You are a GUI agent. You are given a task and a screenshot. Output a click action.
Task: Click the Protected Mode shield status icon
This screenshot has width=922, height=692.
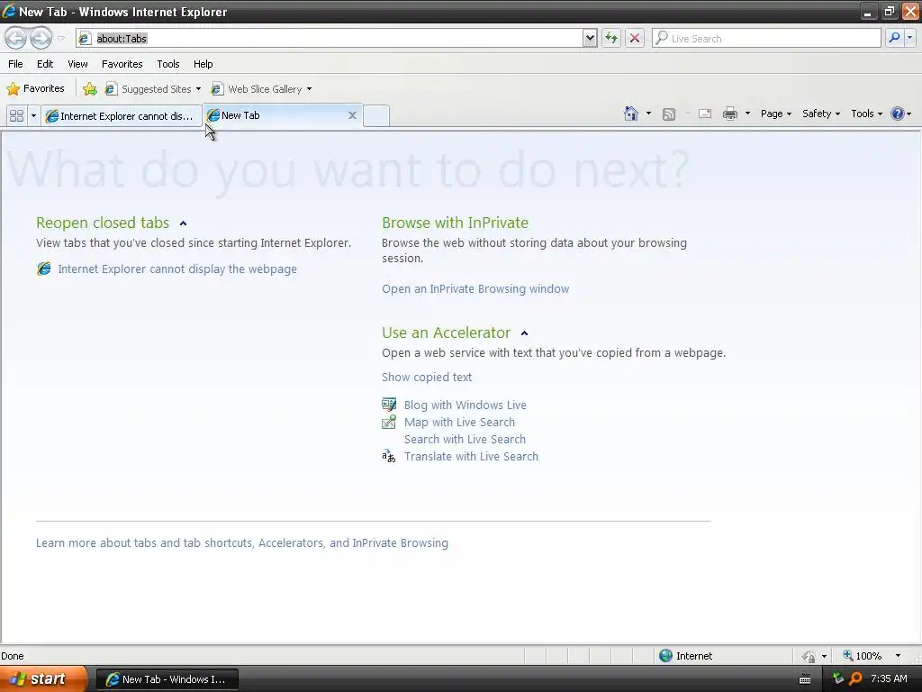(x=809, y=656)
